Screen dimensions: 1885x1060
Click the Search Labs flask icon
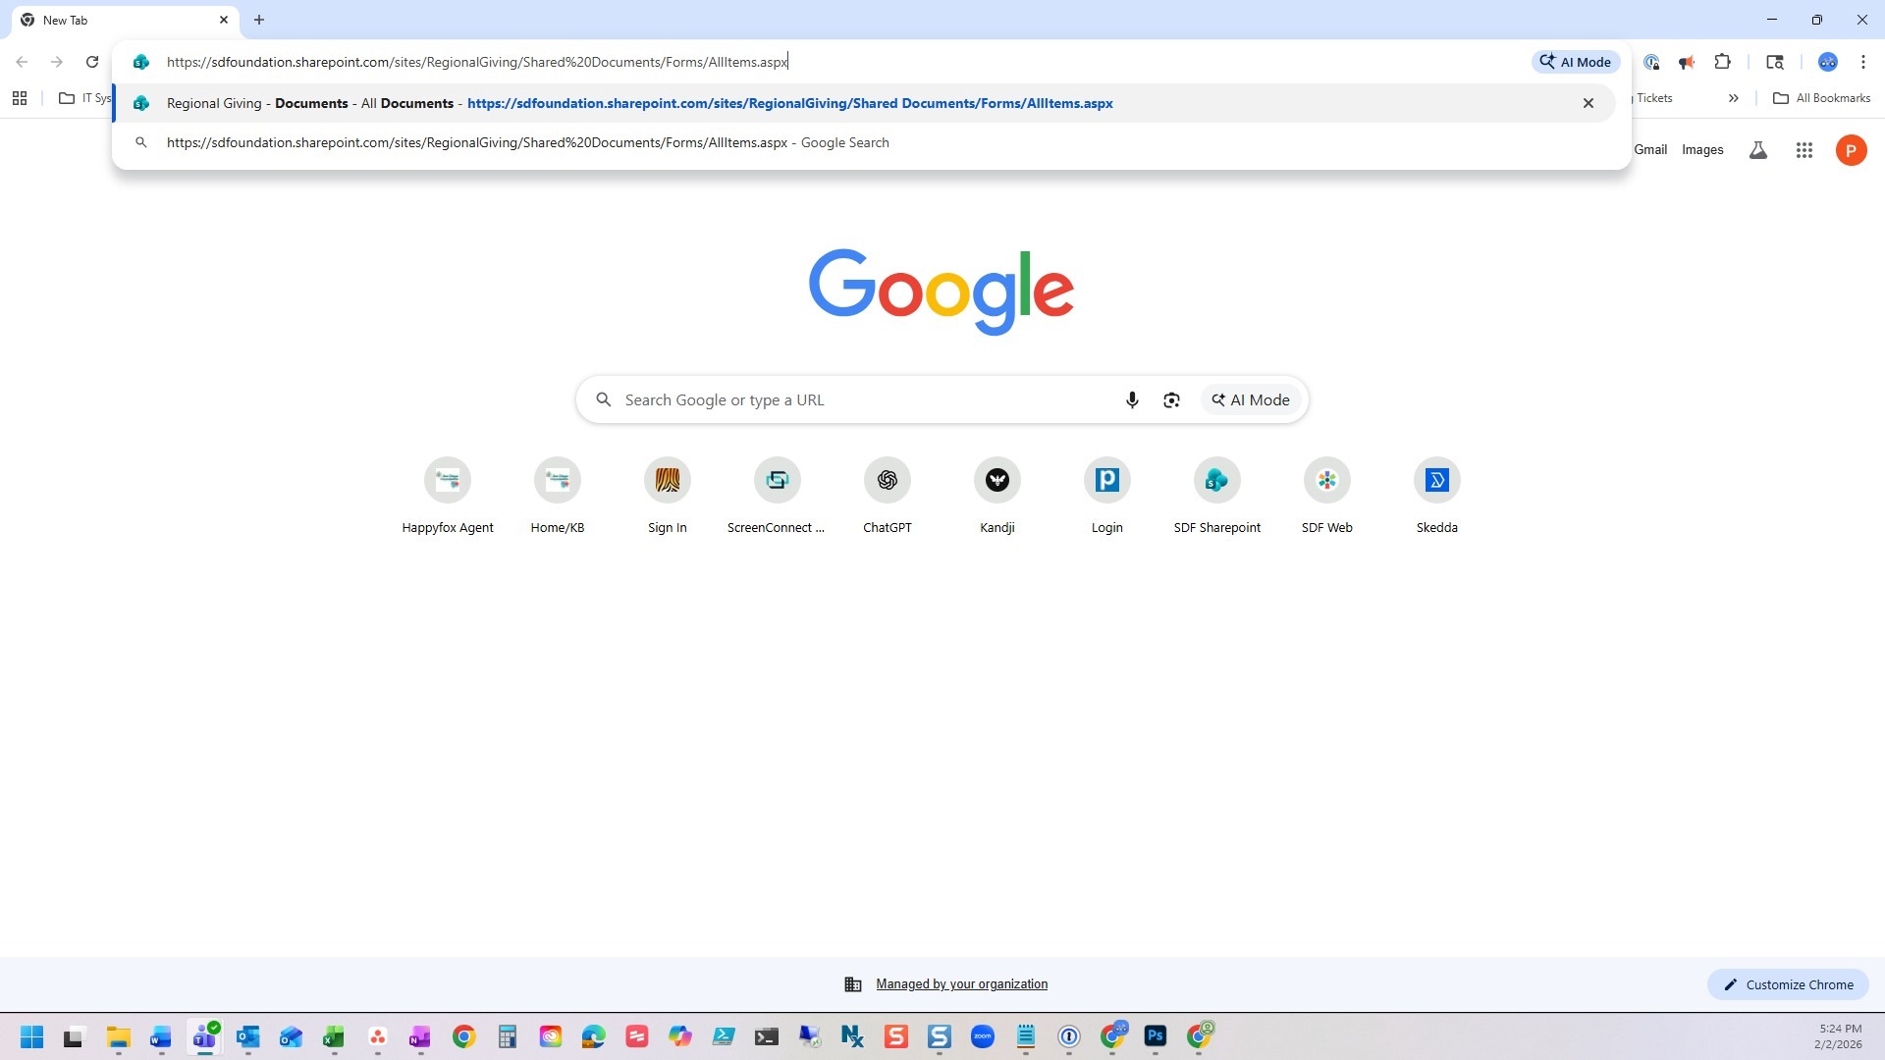click(x=1757, y=150)
